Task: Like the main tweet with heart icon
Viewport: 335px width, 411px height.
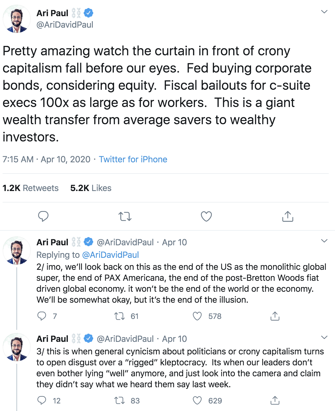Action: 206,216
